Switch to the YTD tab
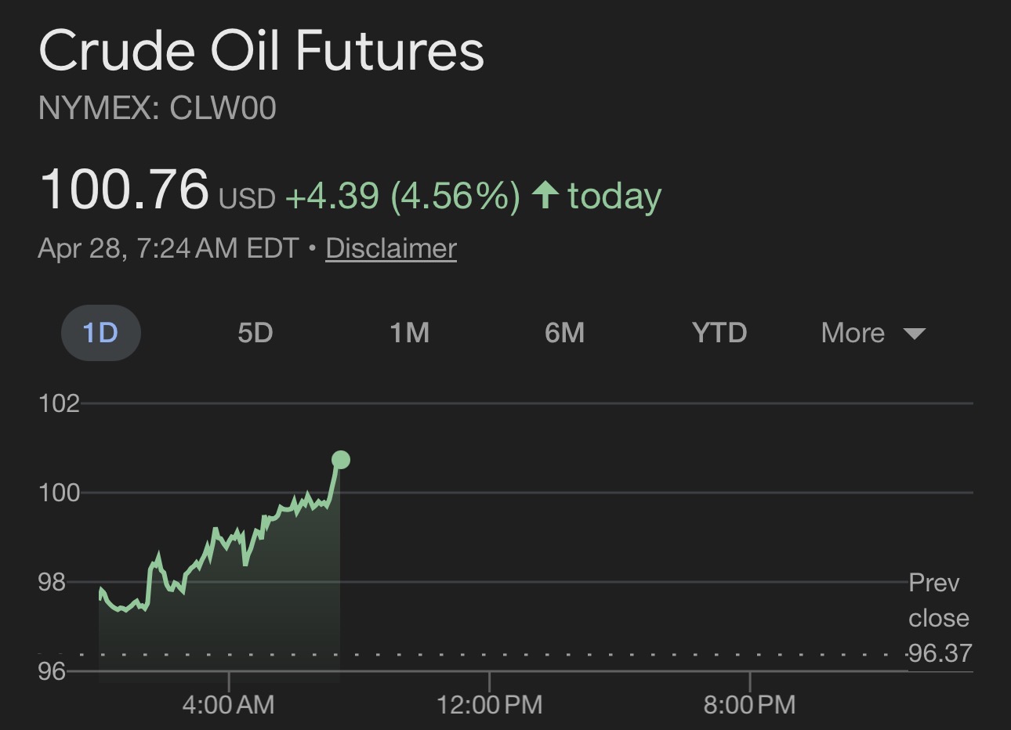 [719, 333]
